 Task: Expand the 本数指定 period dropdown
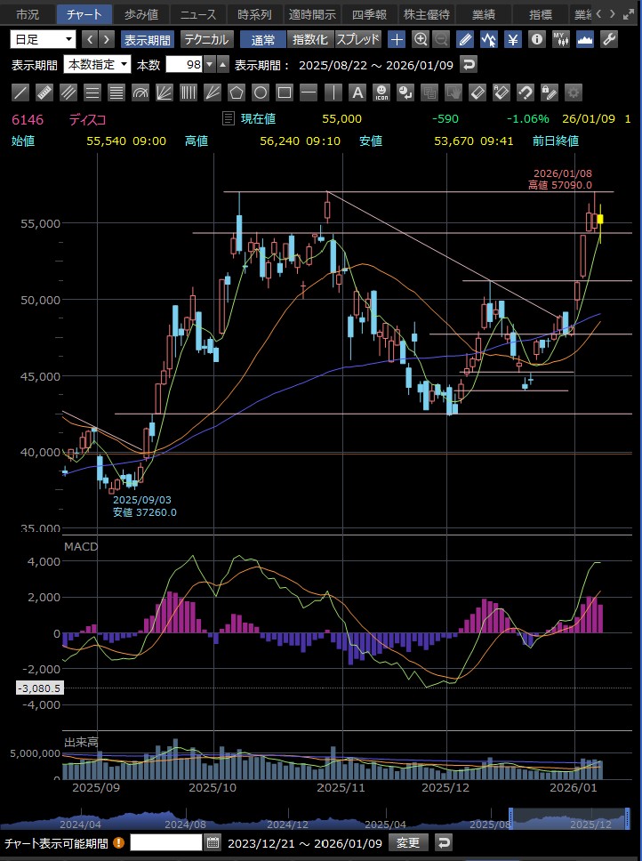[x=98, y=65]
